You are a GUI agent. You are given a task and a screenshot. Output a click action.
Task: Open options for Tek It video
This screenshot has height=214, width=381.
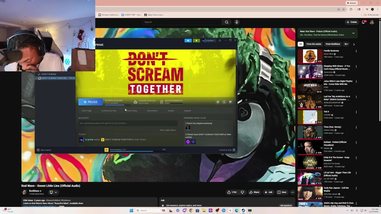(356, 112)
